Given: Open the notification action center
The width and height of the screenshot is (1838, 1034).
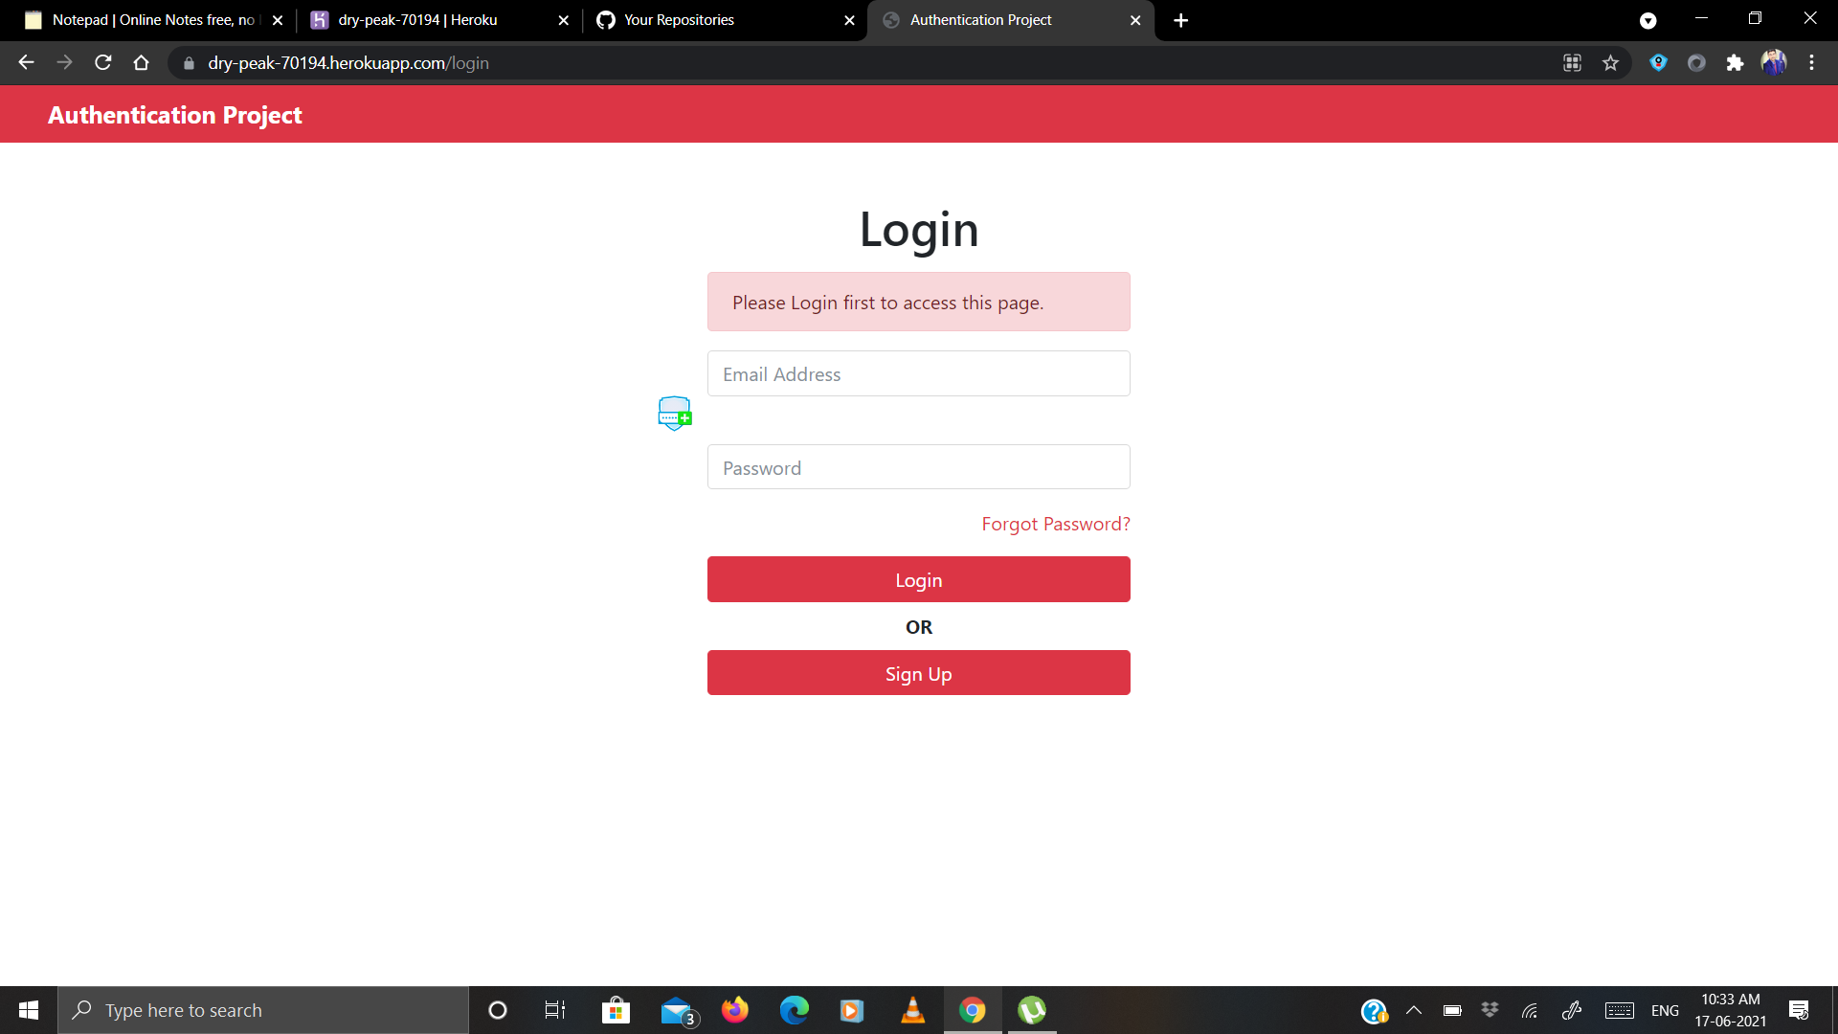Looking at the screenshot, I should coord(1799,1010).
